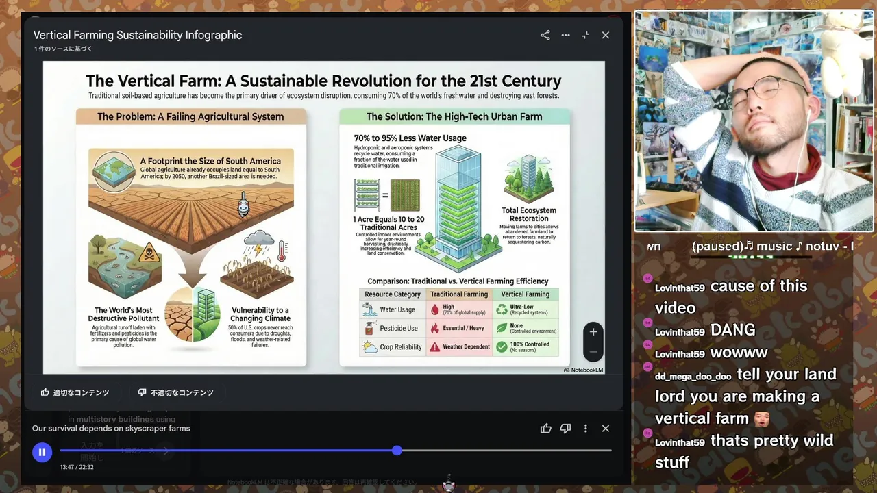Click the paused music ticker text
Viewport: 877px width, 493px height.
coord(750,246)
